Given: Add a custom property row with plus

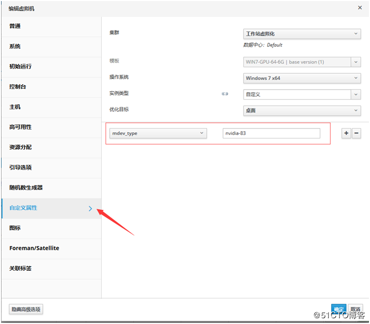Looking at the screenshot, I should (x=346, y=133).
